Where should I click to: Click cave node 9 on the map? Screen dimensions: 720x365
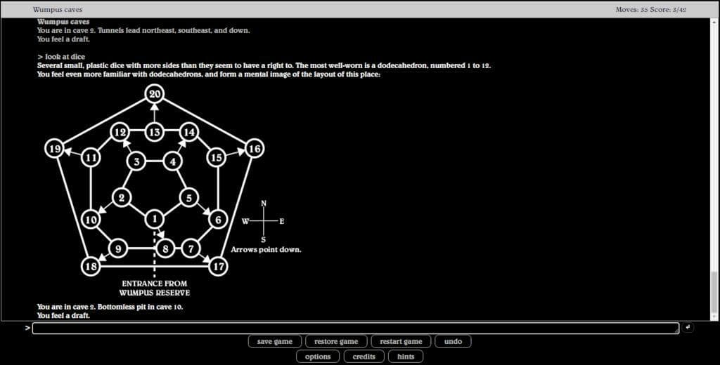pyautogui.click(x=118, y=249)
